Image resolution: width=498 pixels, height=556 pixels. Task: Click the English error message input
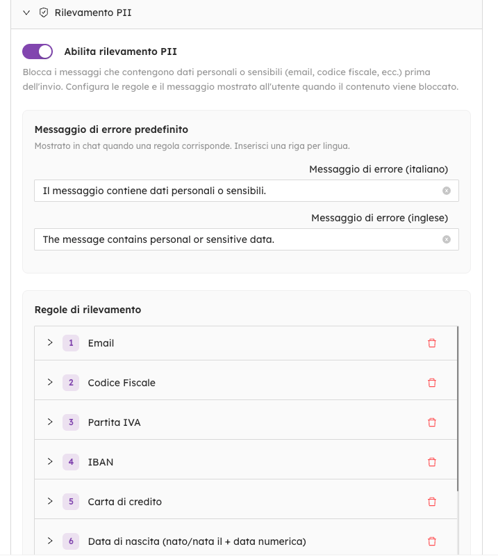[236, 239]
